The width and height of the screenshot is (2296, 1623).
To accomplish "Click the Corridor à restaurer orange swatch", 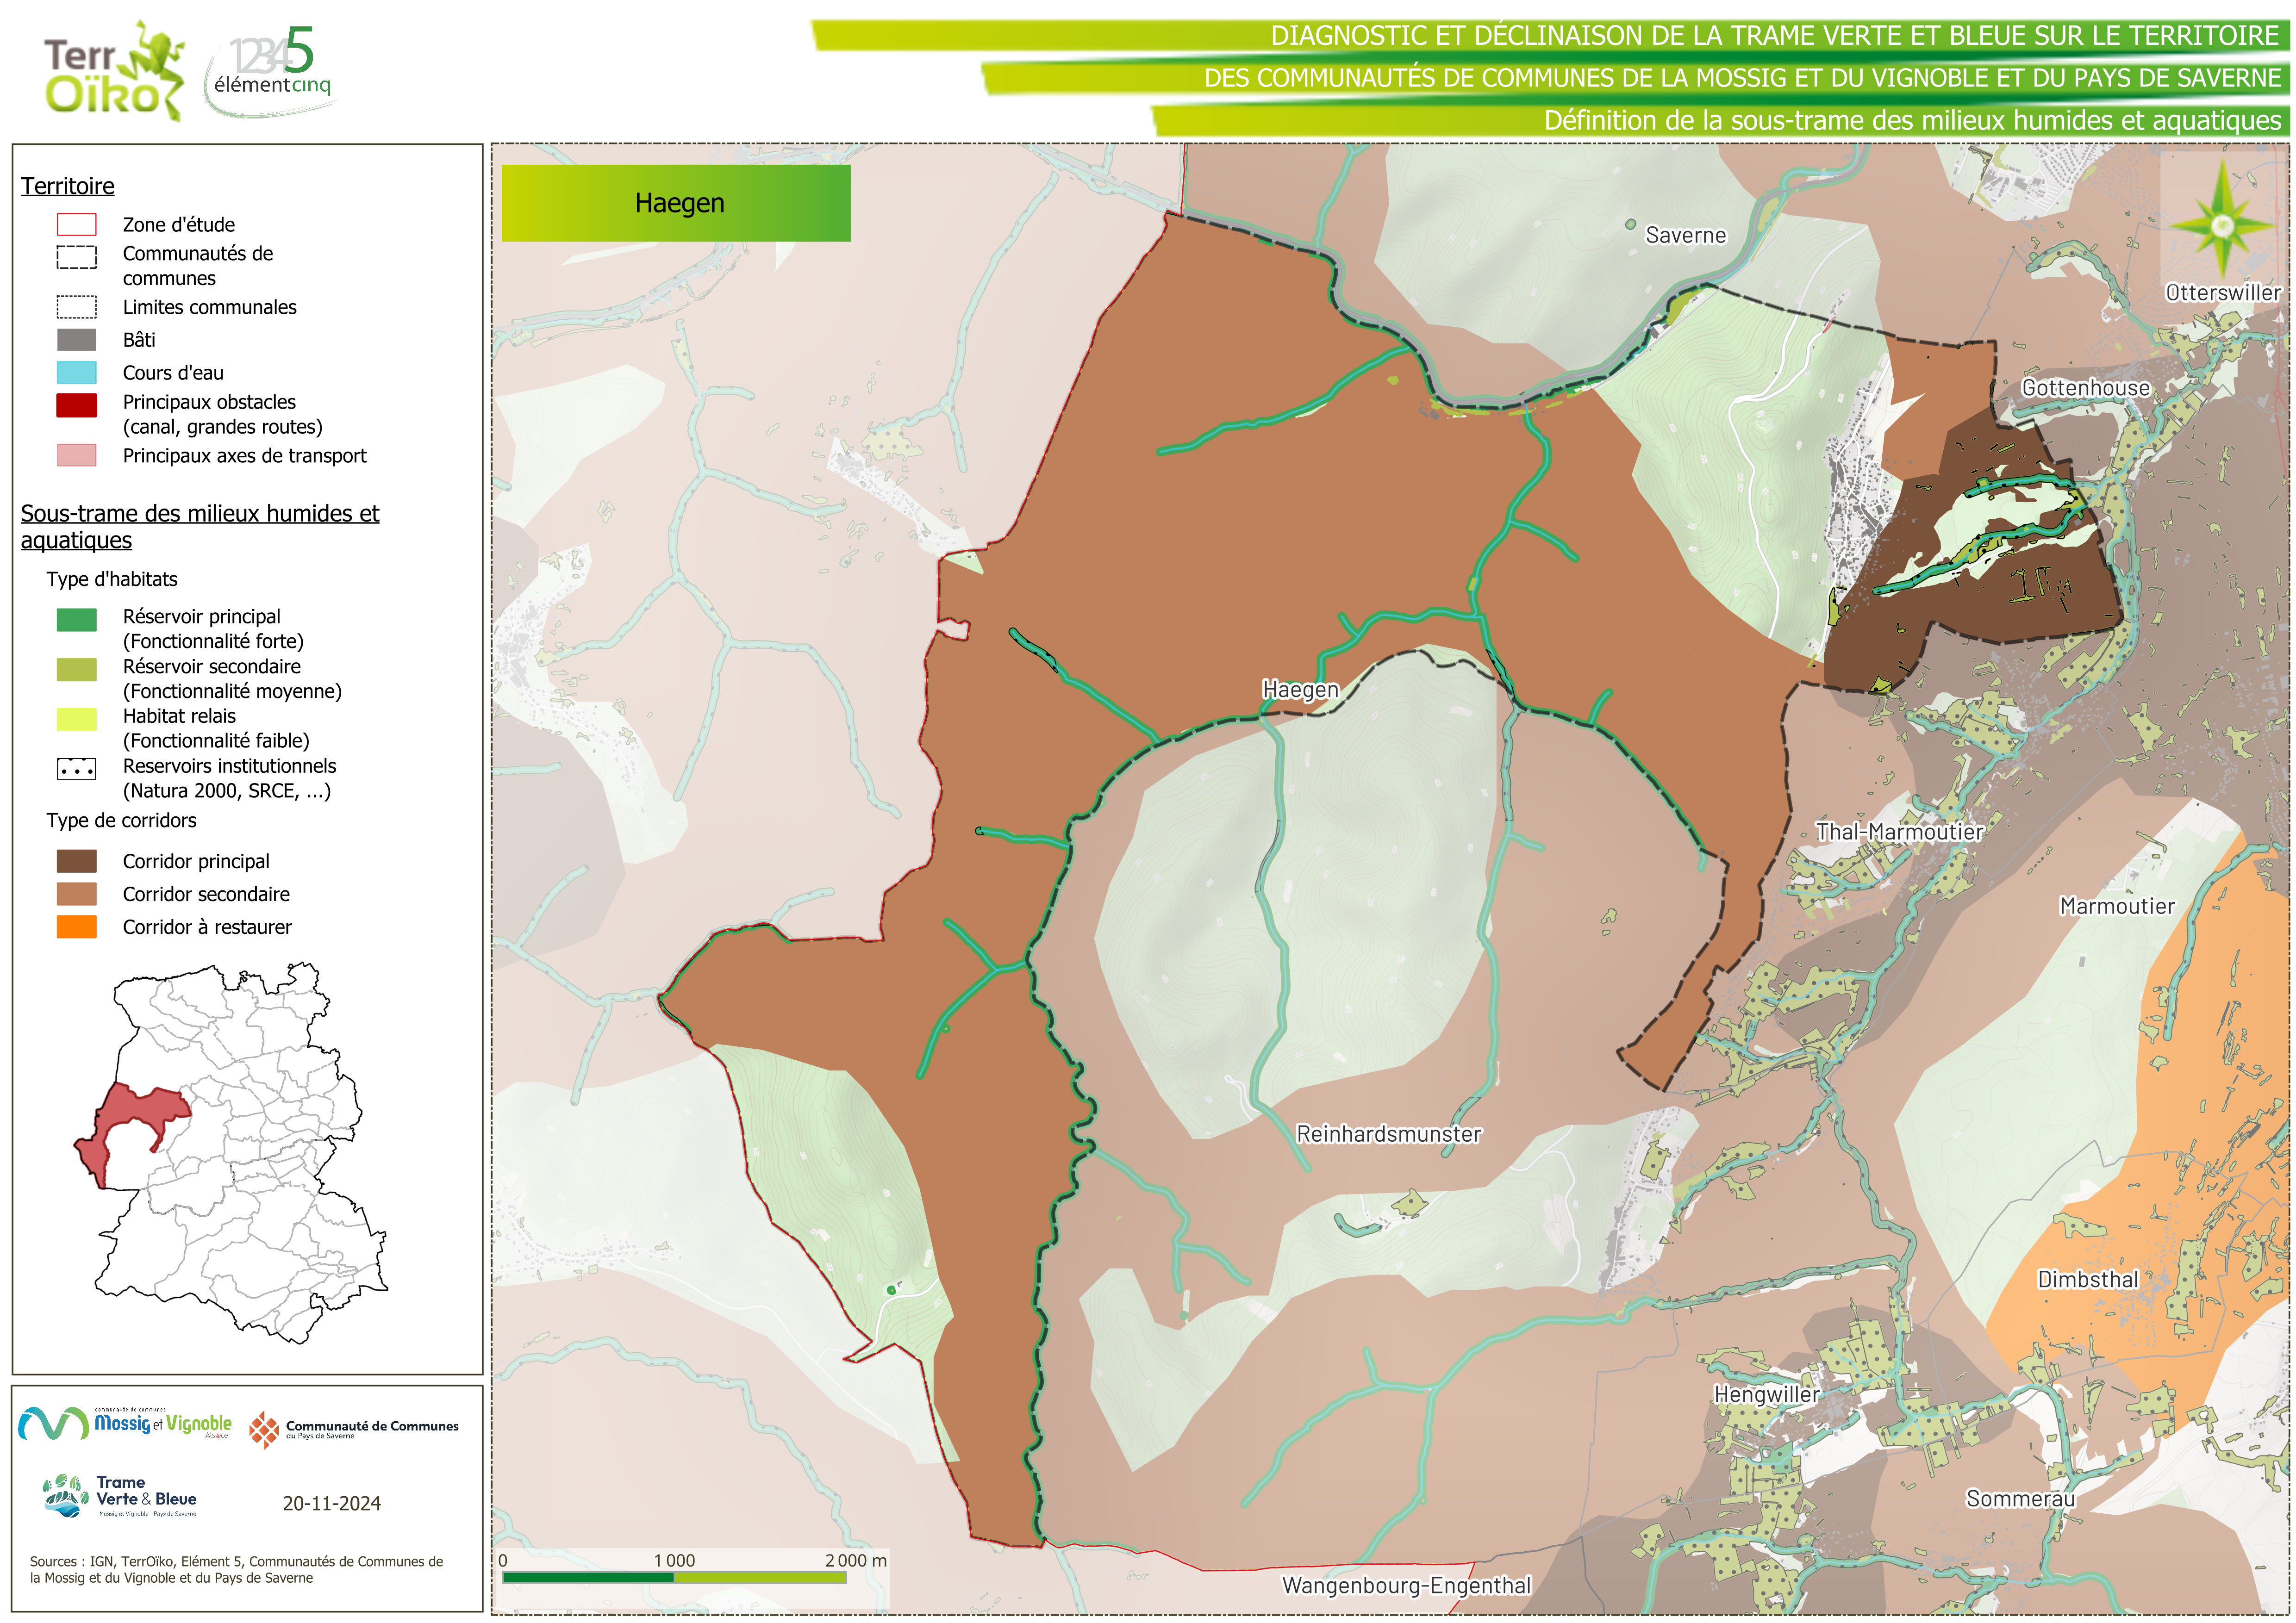I will (x=77, y=927).
